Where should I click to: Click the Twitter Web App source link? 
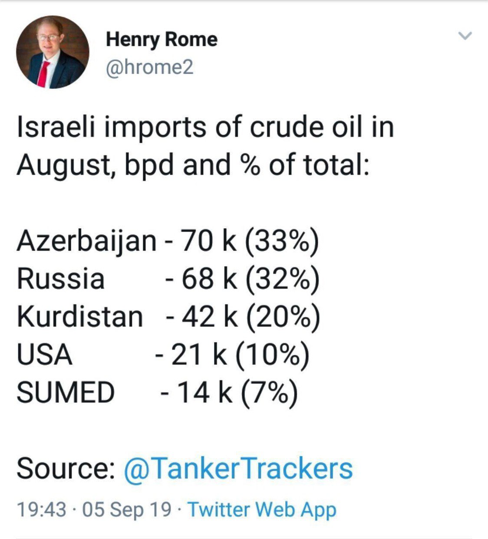click(262, 509)
